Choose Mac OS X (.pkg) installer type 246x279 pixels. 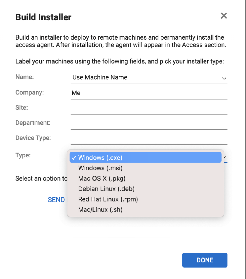click(x=145, y=178)
